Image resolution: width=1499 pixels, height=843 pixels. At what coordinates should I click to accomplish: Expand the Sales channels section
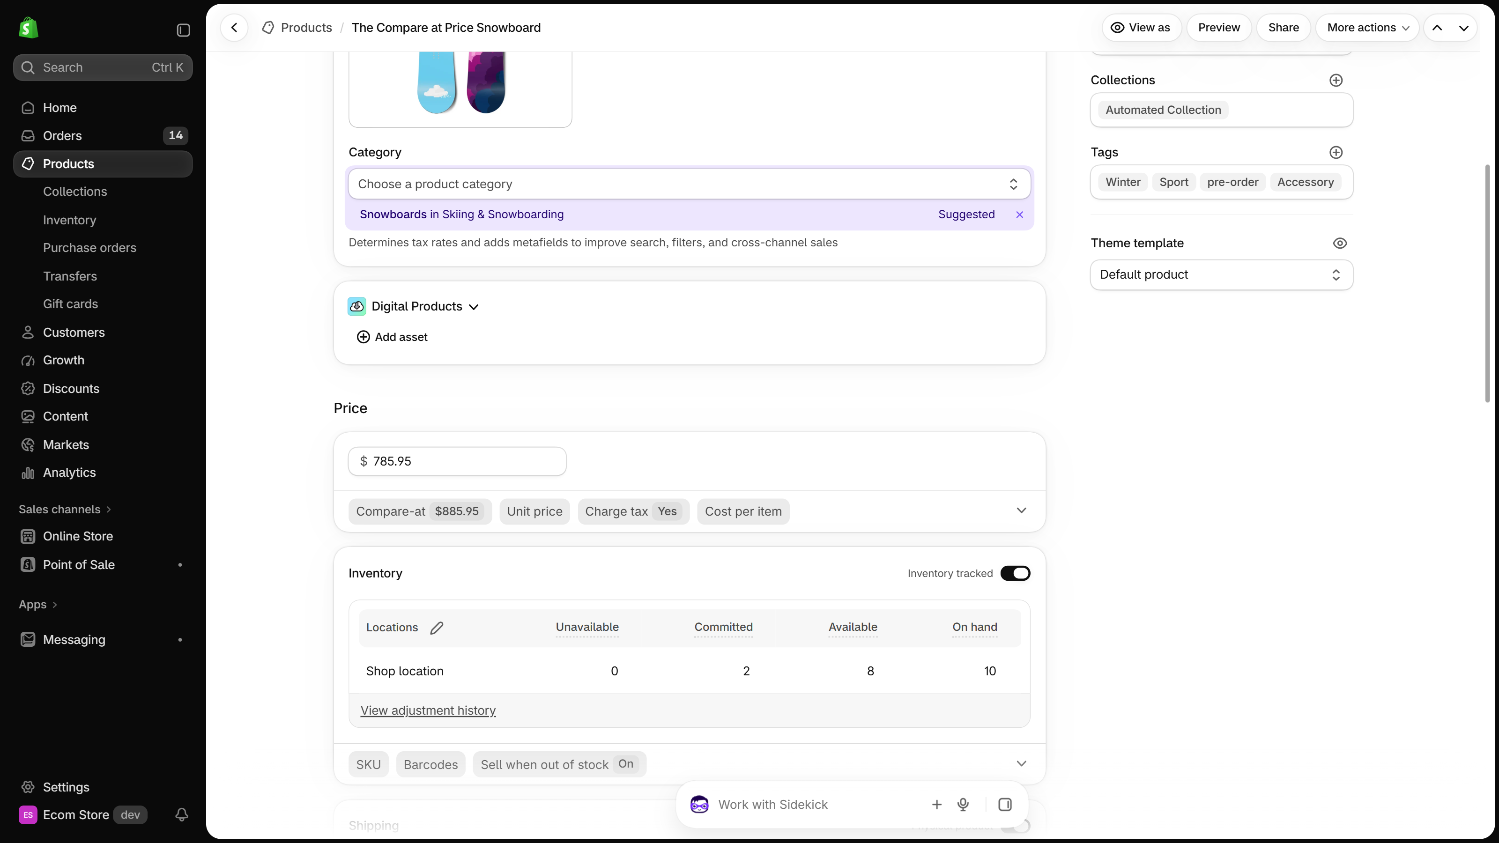point(65,509)
